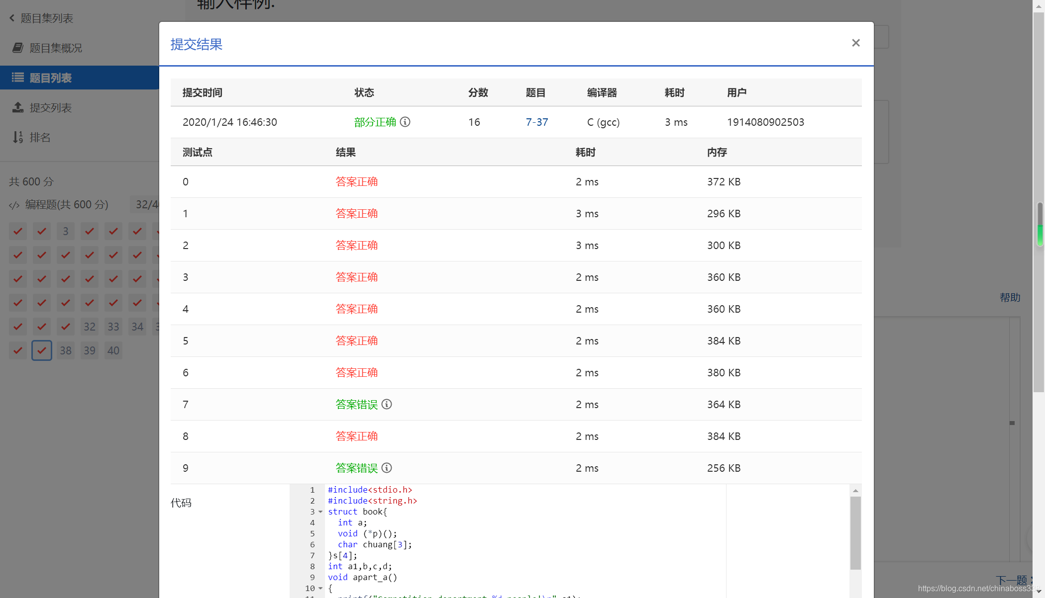
Task: Click the 300 KB memory value
Action: [x=724, y=245]
